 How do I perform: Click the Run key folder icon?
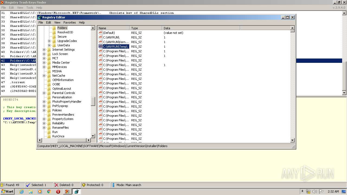[49, 132]
